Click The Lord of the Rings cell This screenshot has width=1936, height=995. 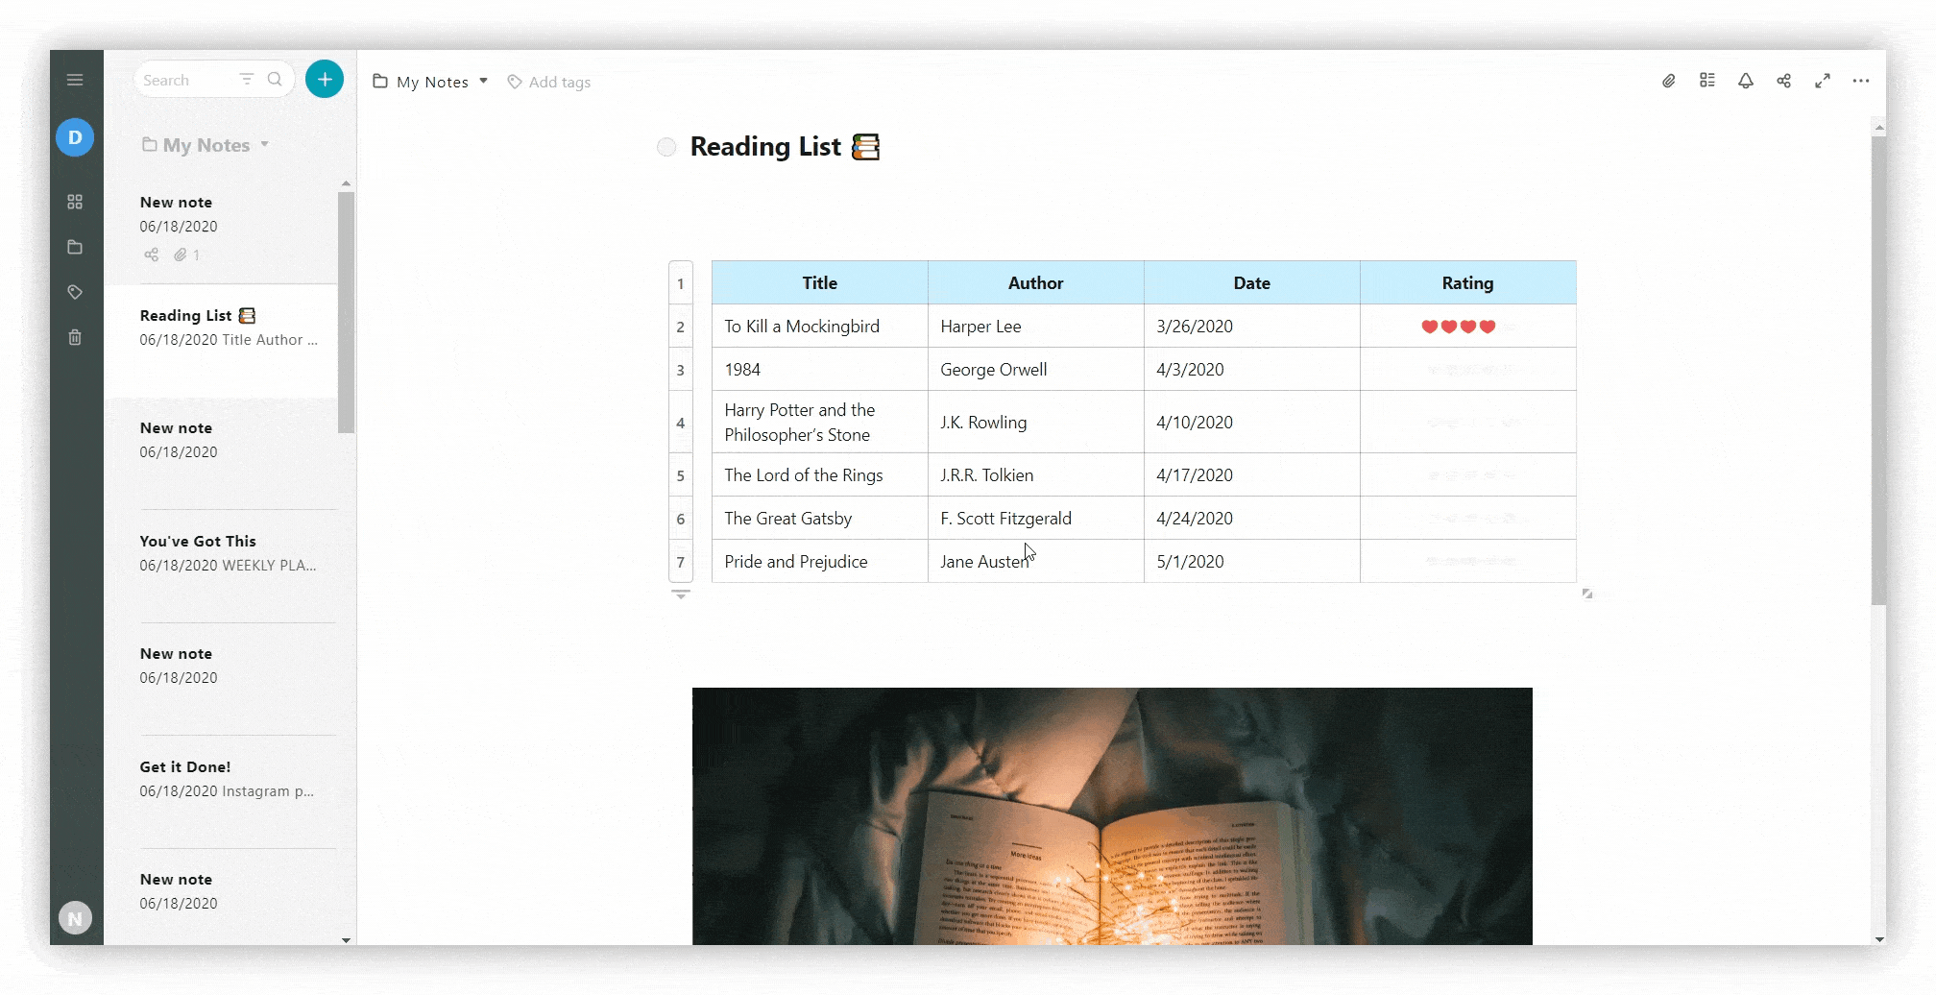click(x=820, y=475)
